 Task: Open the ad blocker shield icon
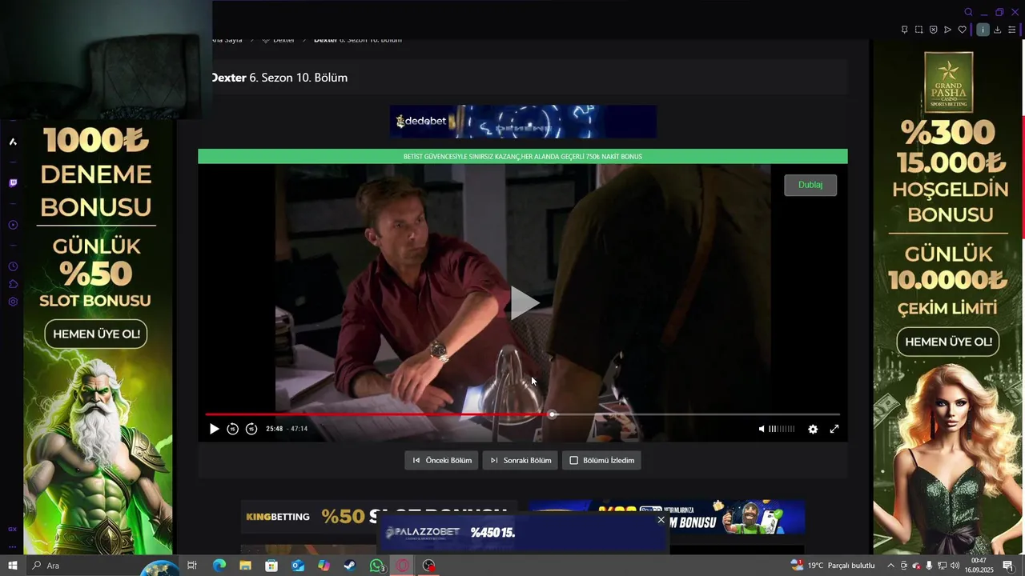coord(933,30)
